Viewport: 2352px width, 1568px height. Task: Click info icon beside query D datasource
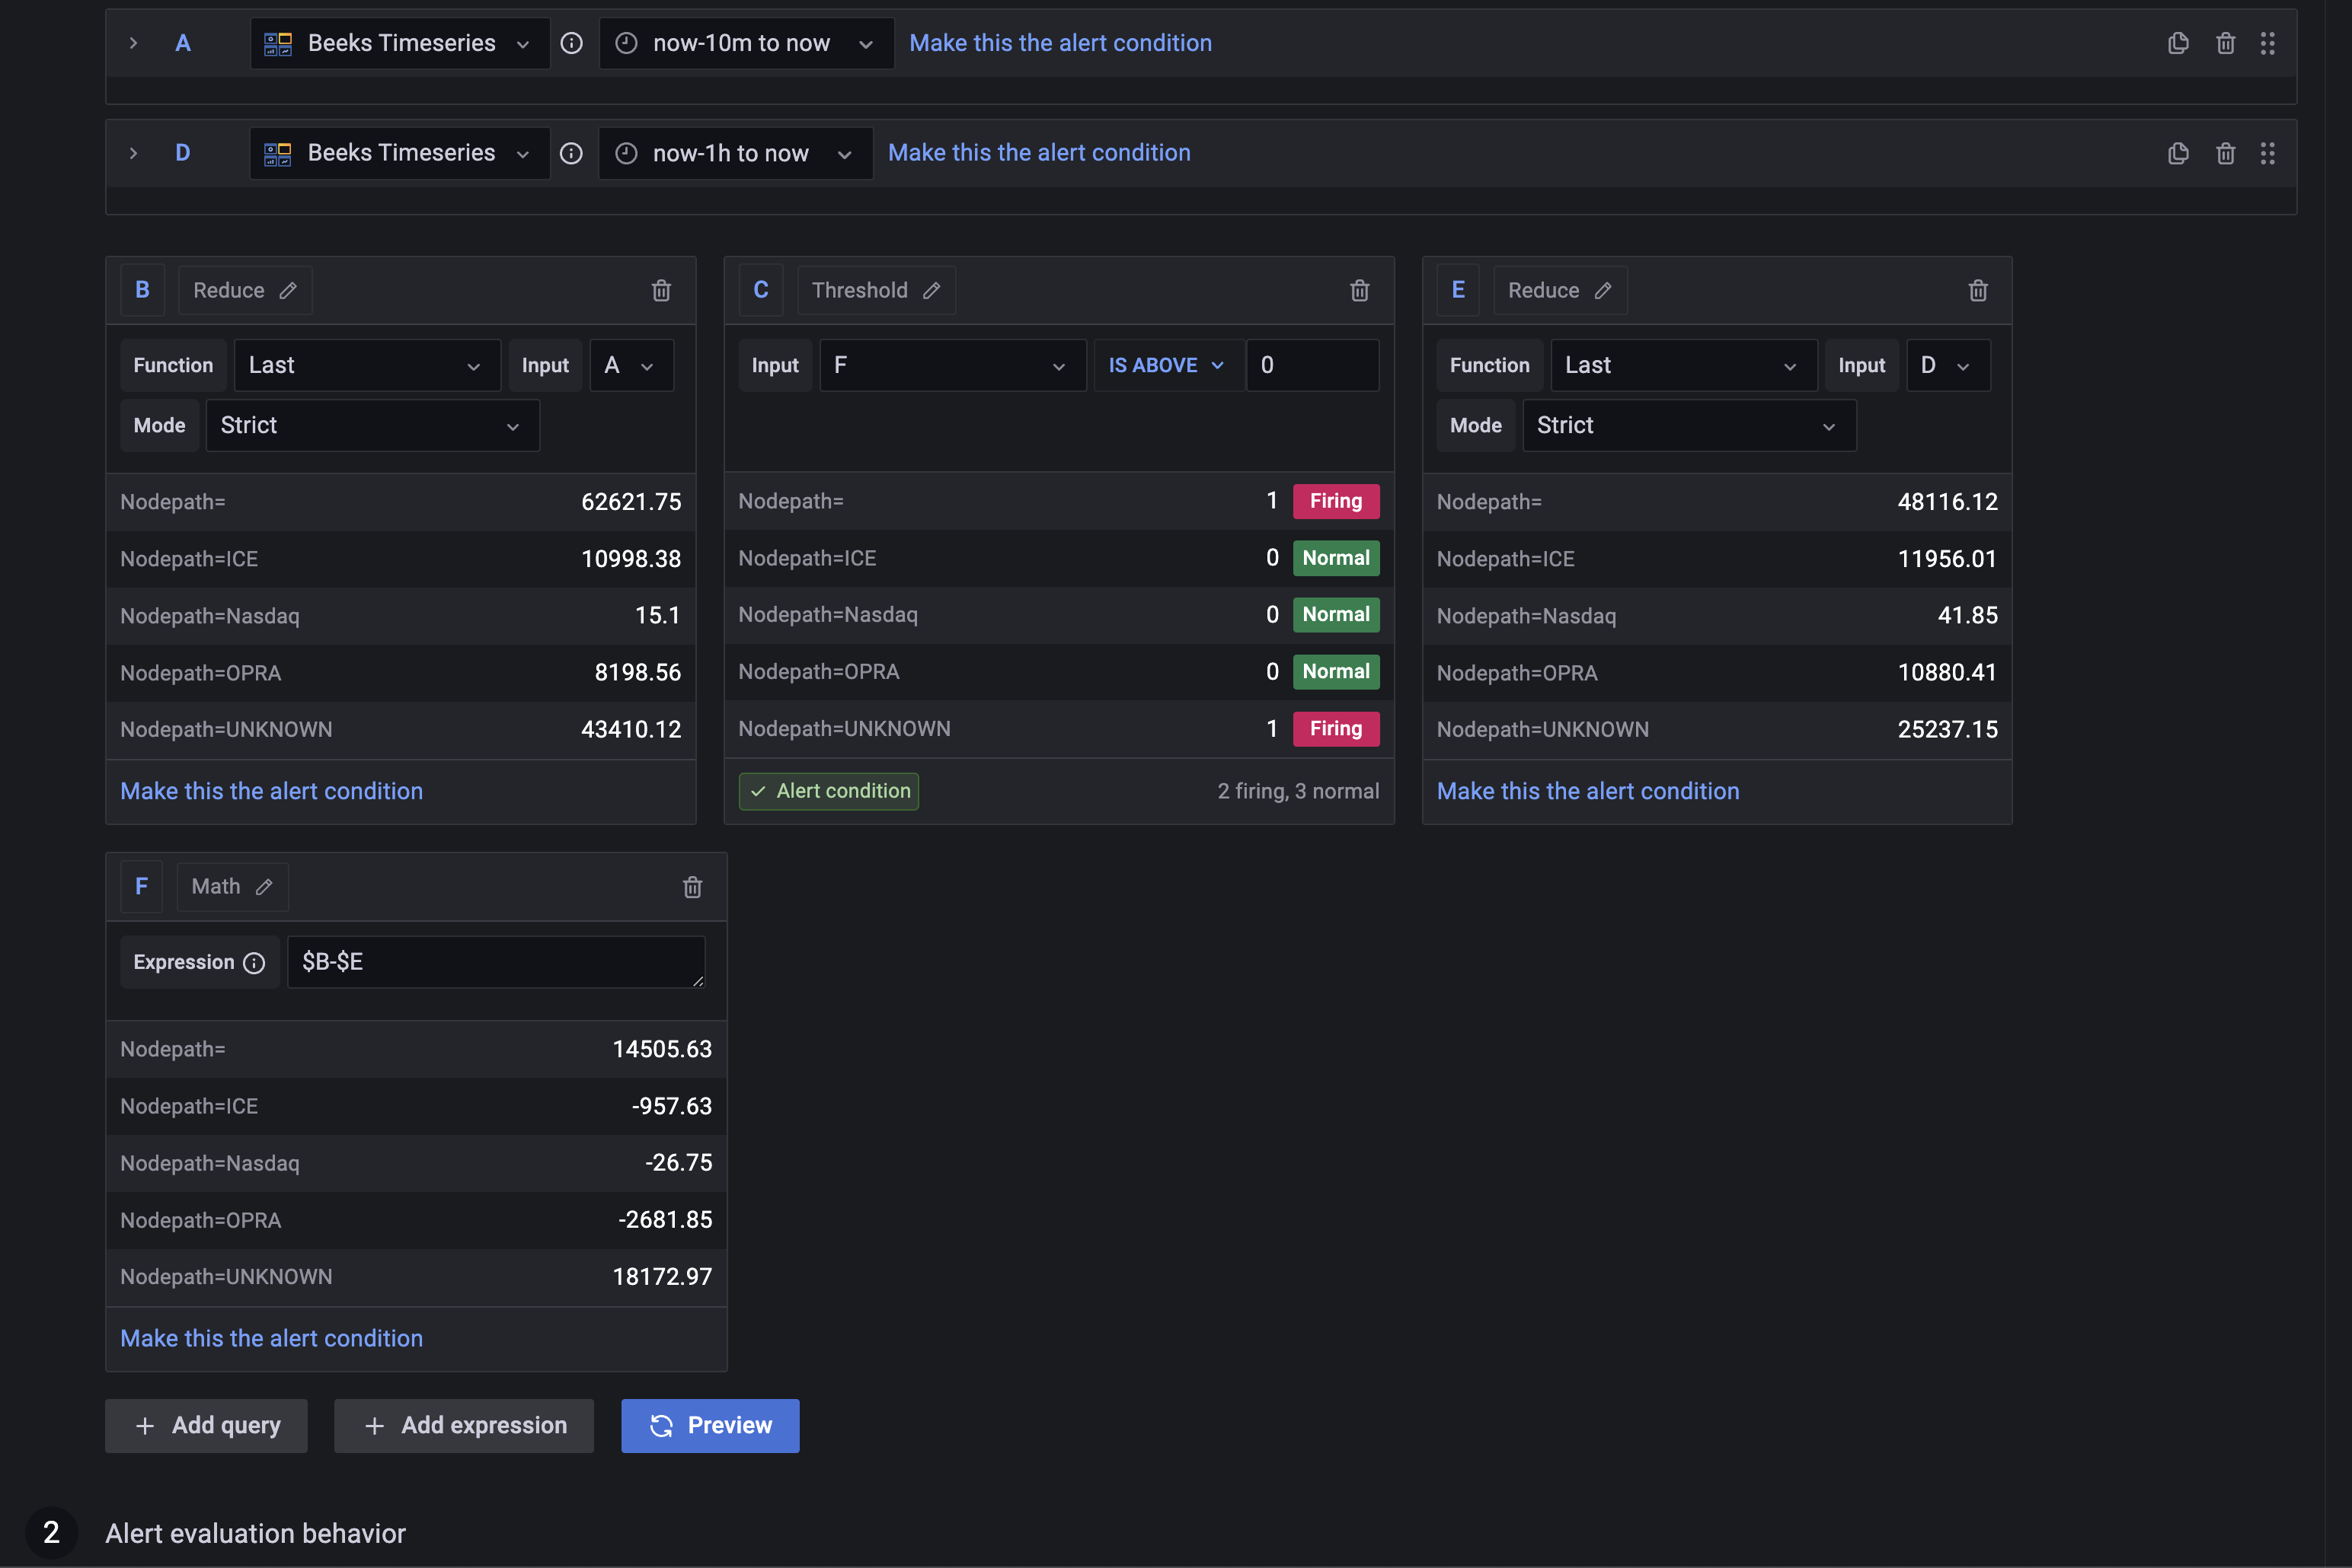(571, 153)
